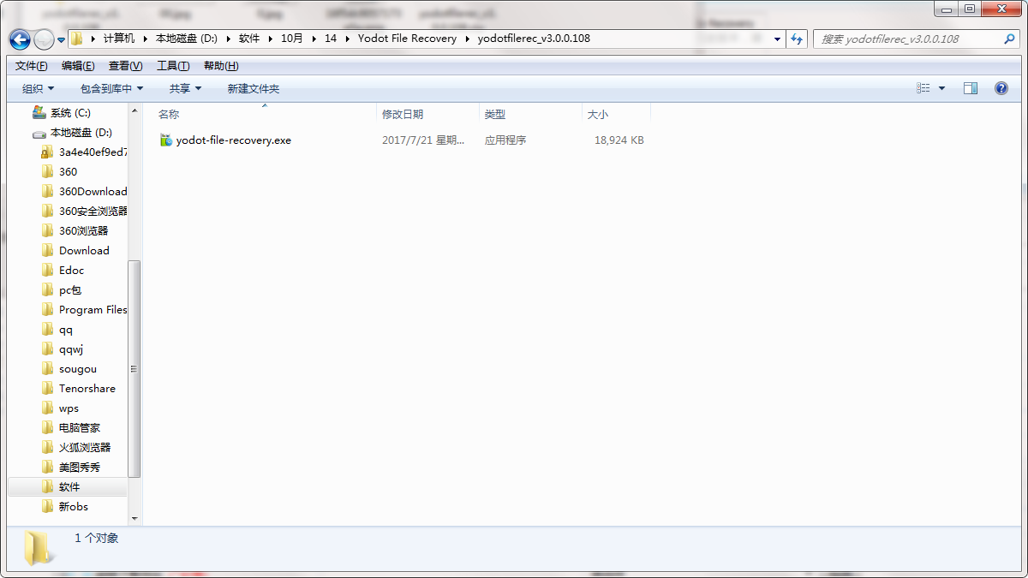Click the Program Files folder icon

48,309
